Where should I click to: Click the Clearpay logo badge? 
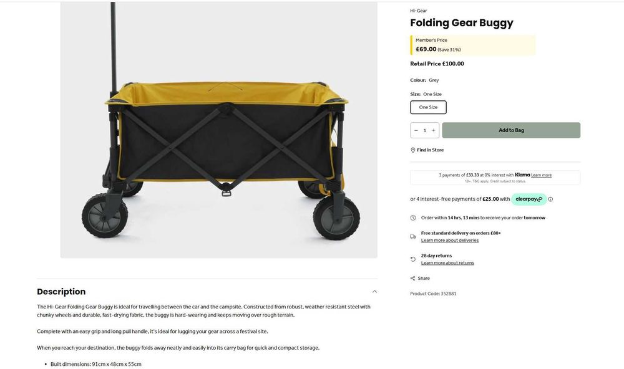(529, 199)
